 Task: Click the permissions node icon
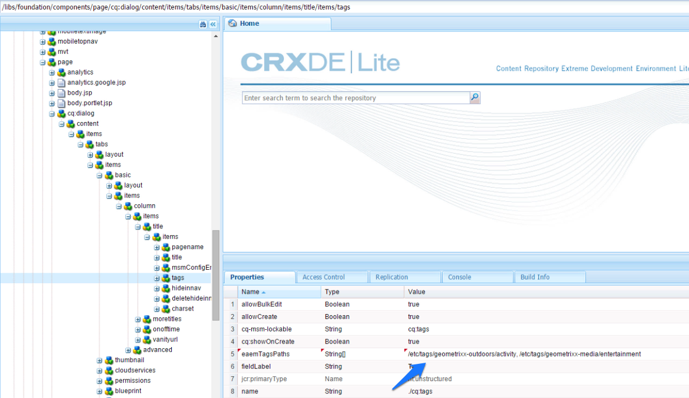point(109,381)
